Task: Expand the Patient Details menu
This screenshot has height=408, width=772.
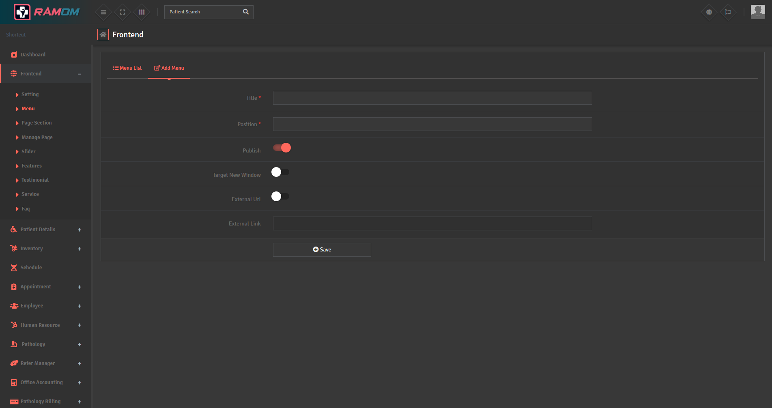Action: point(79,230)
